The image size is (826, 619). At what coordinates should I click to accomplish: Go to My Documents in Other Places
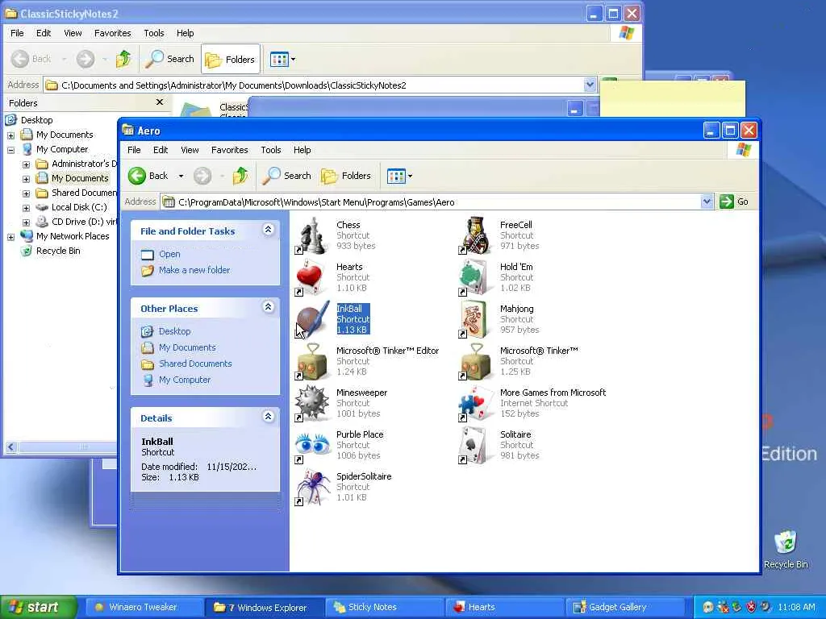click(187, 347)
